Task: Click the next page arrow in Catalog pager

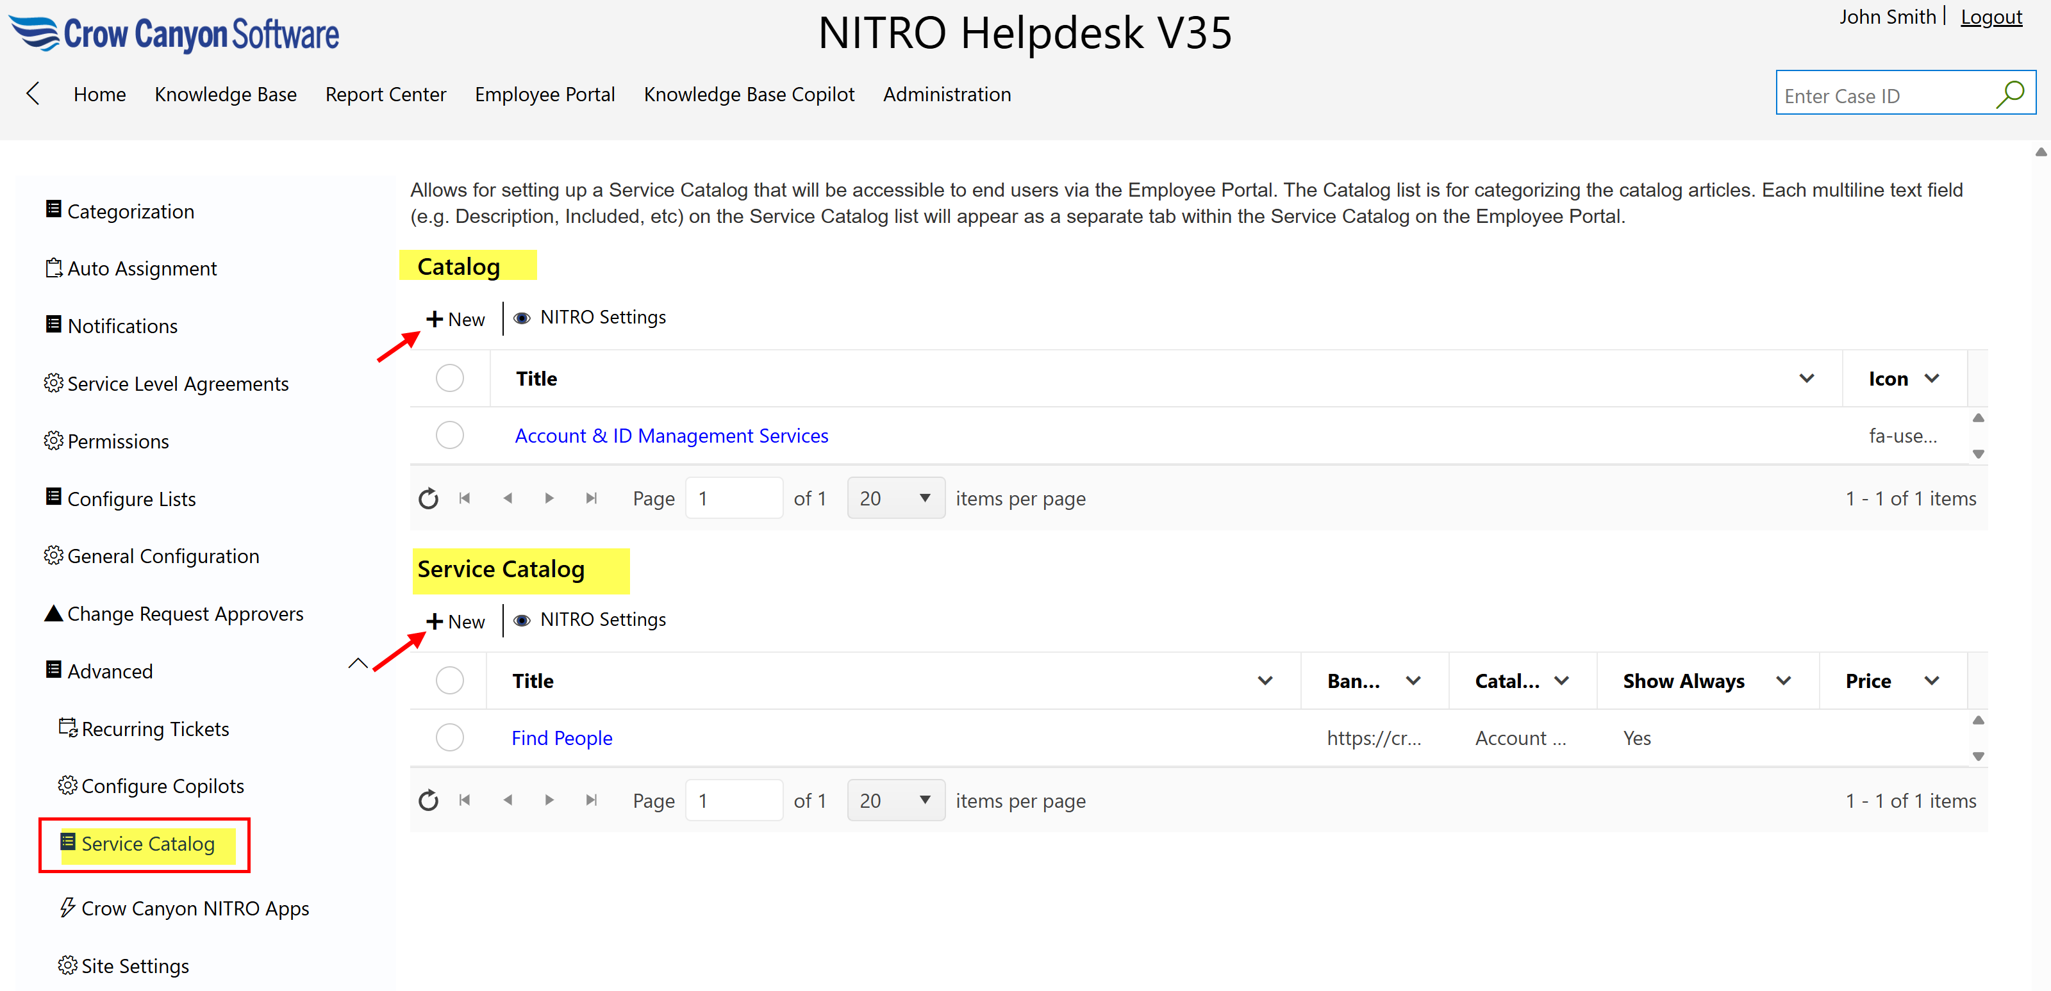Action: 549,498
